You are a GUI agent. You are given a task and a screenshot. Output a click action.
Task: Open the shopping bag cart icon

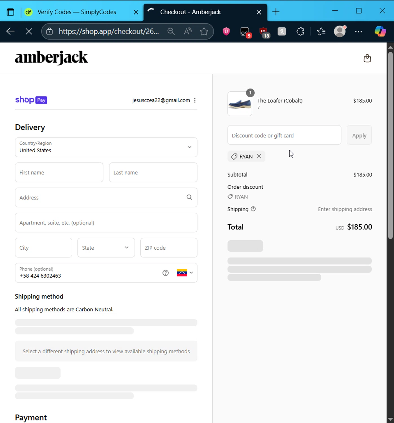click(367, 58)
